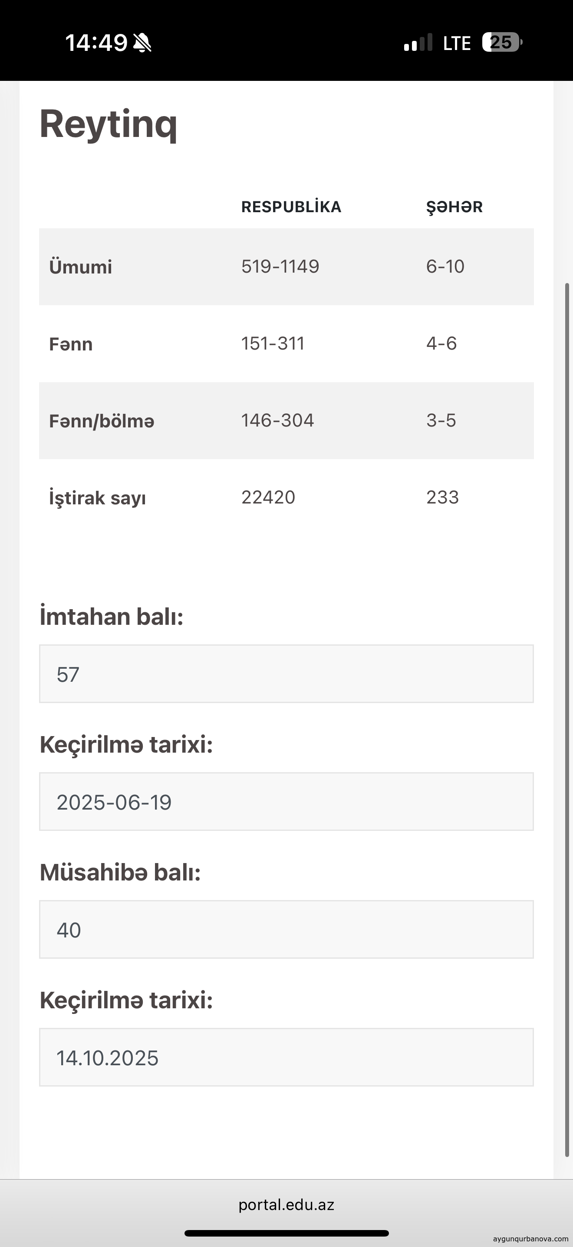Screen dimensions: 573x1247
Task: Select the Fənn/bölmə row label
Action: pos(102,421)
